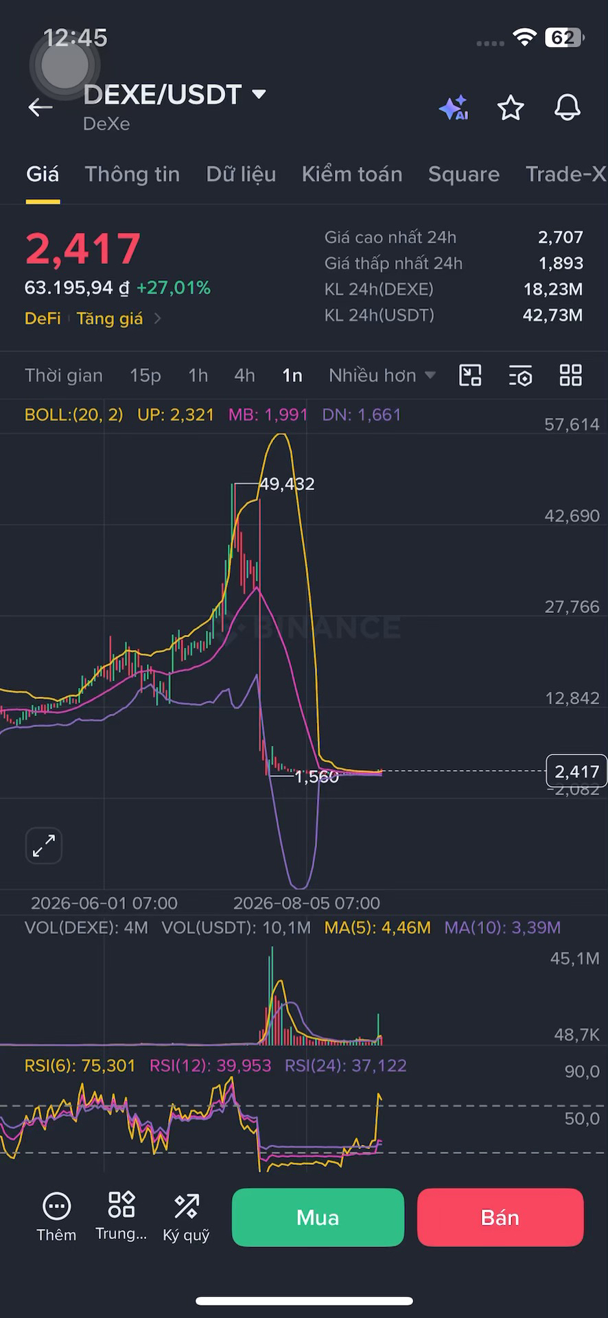
Task: Tap the home indicator bar
Action: pyautogui.click(x=304, y=1301)
